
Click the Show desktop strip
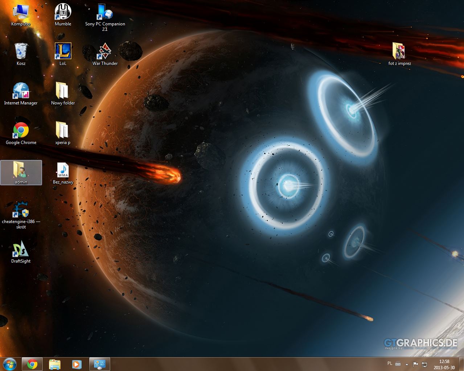[461, 364]
